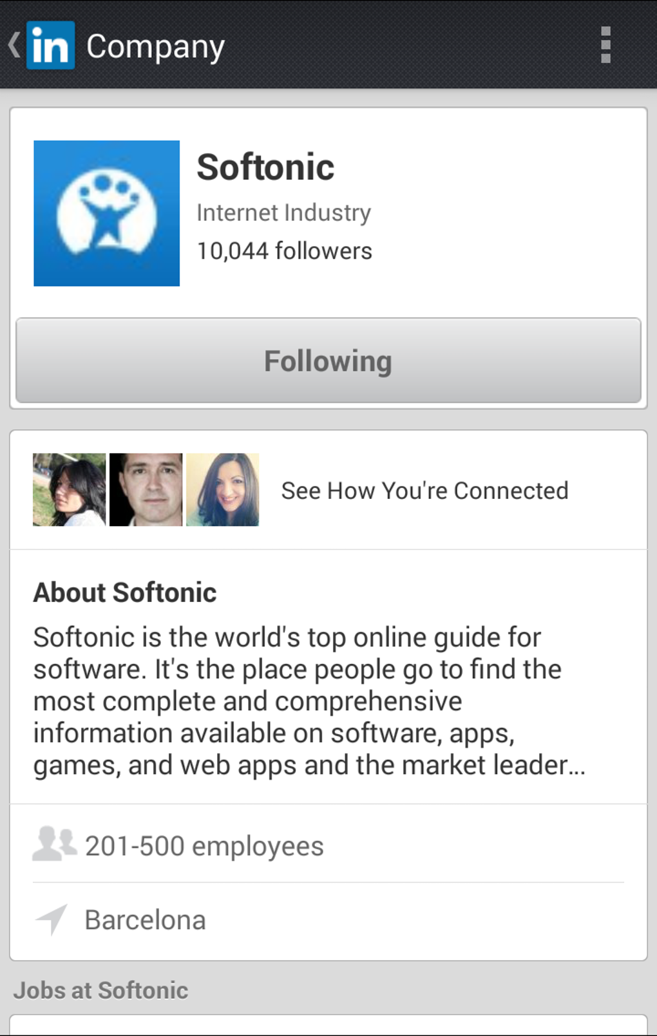Image resolution: width=657 pixels, height=1036 pixels.
Task: Tap the Softonic company name
Action: coord(265,167)
